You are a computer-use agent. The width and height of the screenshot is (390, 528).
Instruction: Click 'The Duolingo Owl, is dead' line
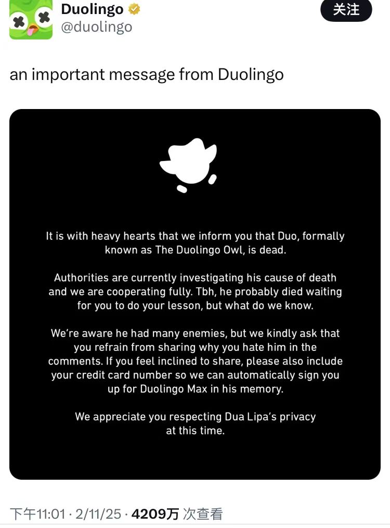196,250
